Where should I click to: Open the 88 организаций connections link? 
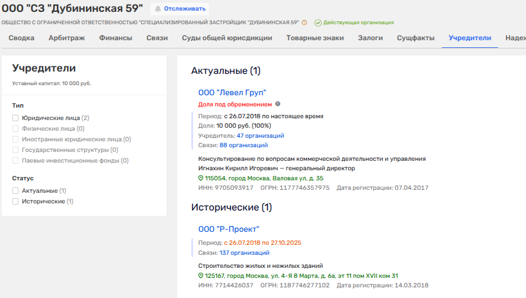tap(243, 145)
